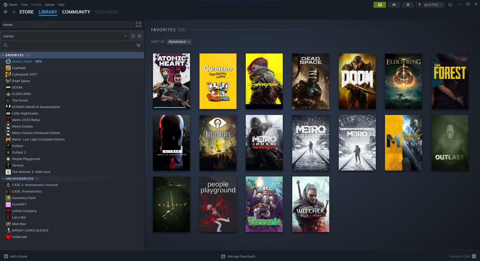Open the Alphabetical sort dropdown

pyautogui.click(x=179, y=42)
